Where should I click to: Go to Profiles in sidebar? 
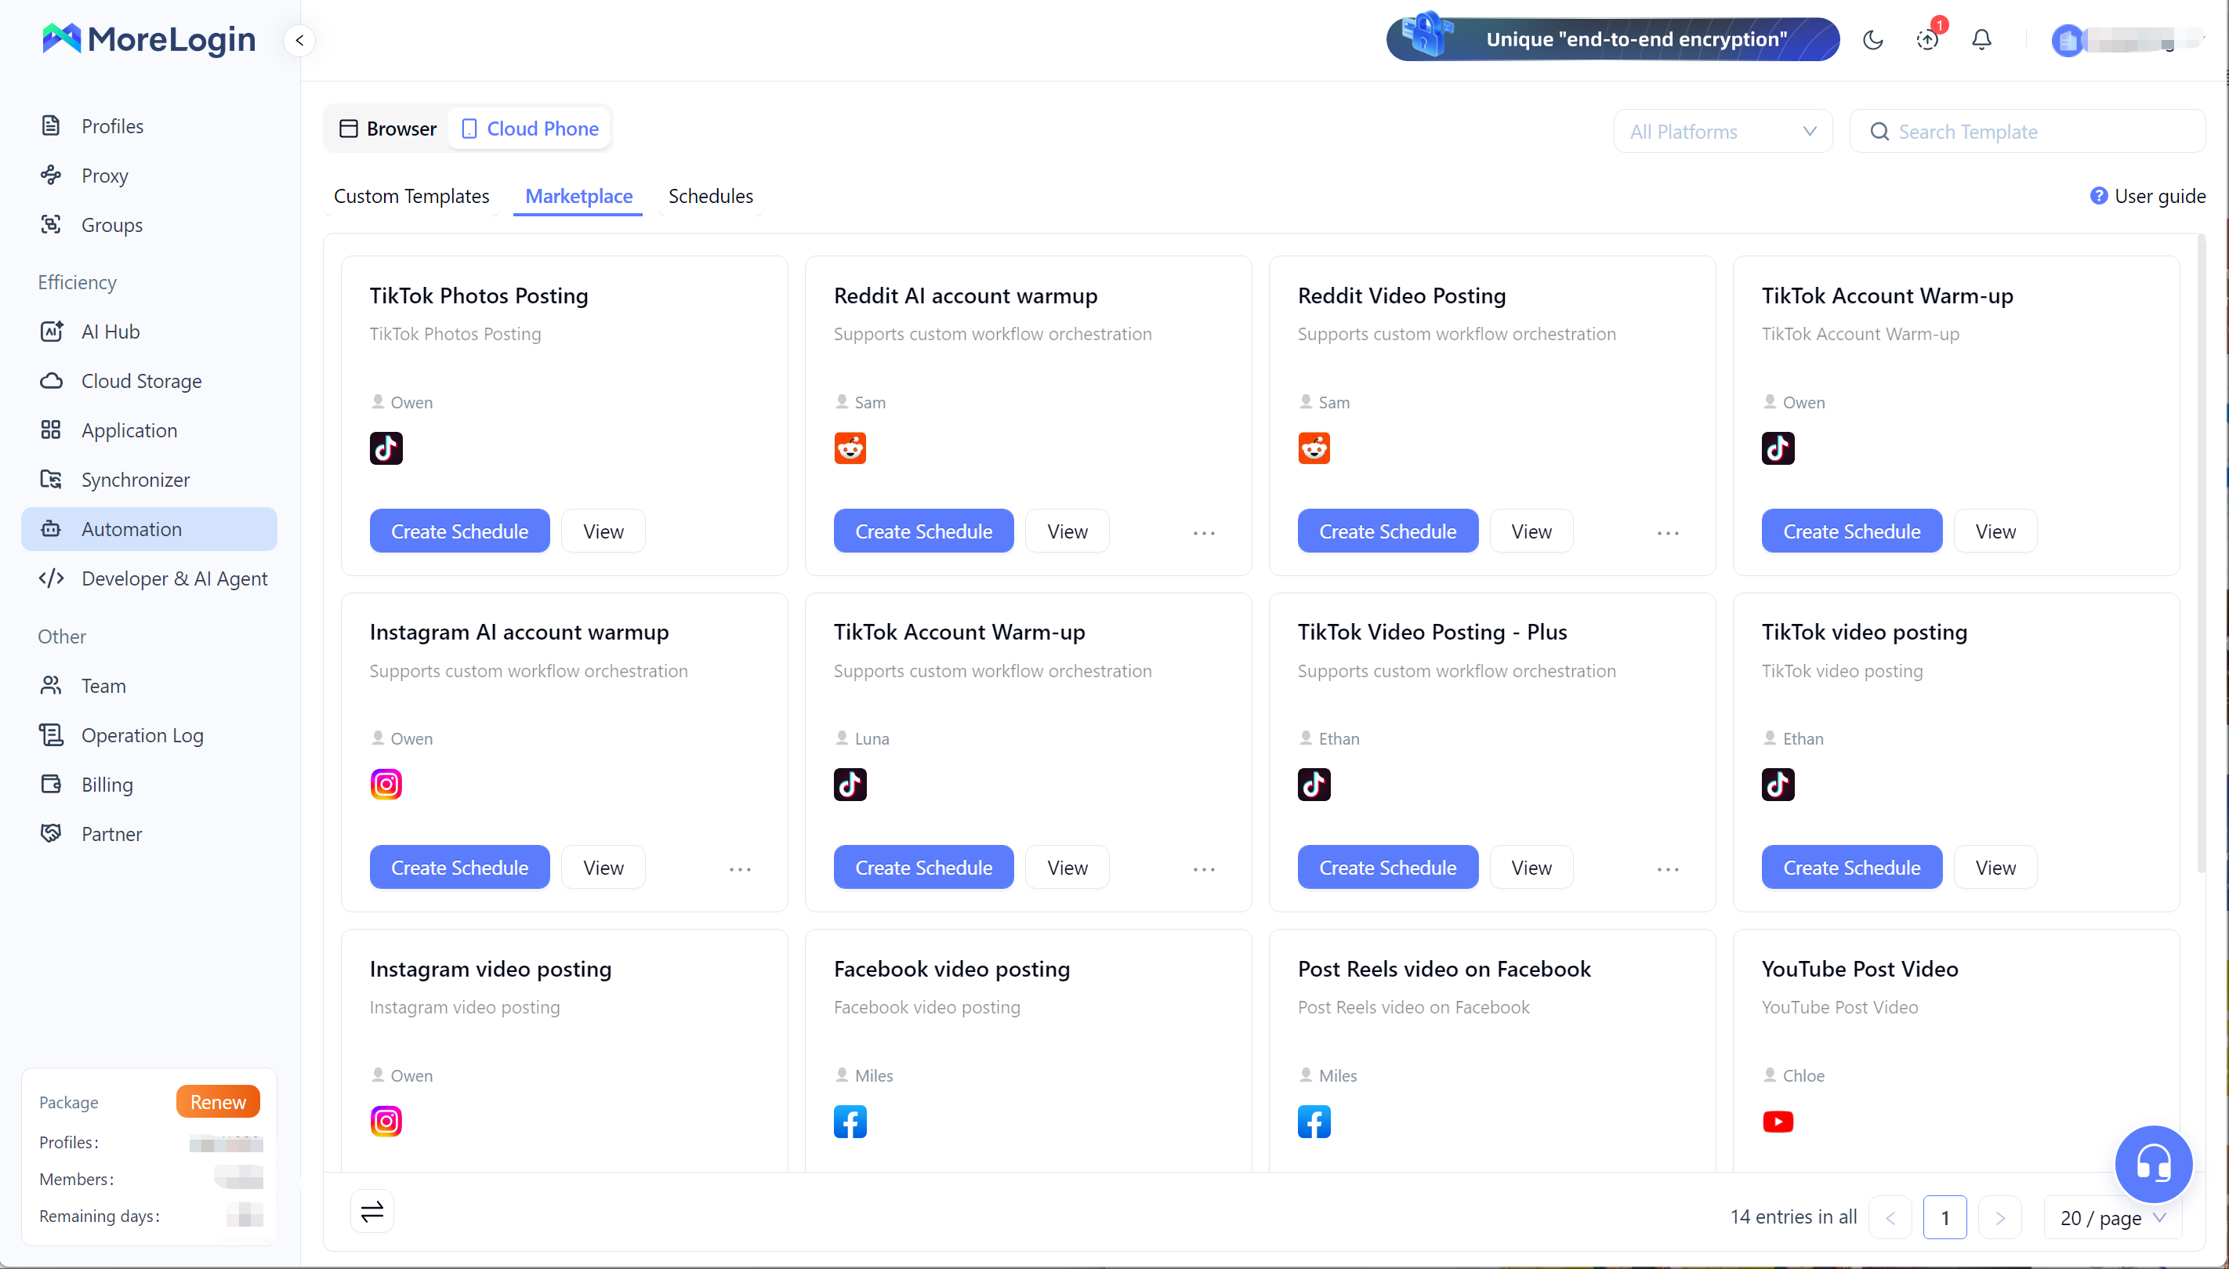pyautogui.click(x=149, y=126)
